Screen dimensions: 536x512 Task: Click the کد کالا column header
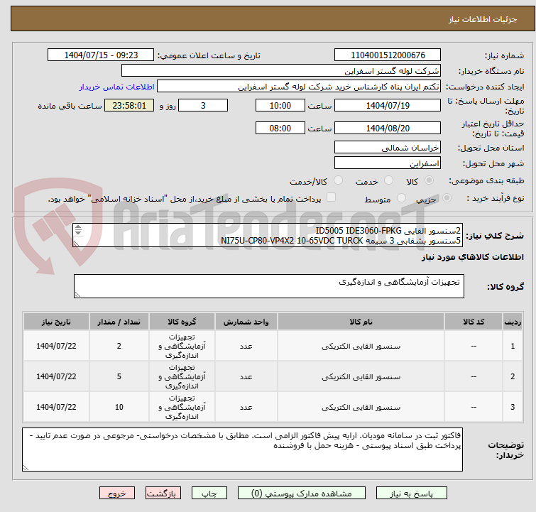pos(474,322)
